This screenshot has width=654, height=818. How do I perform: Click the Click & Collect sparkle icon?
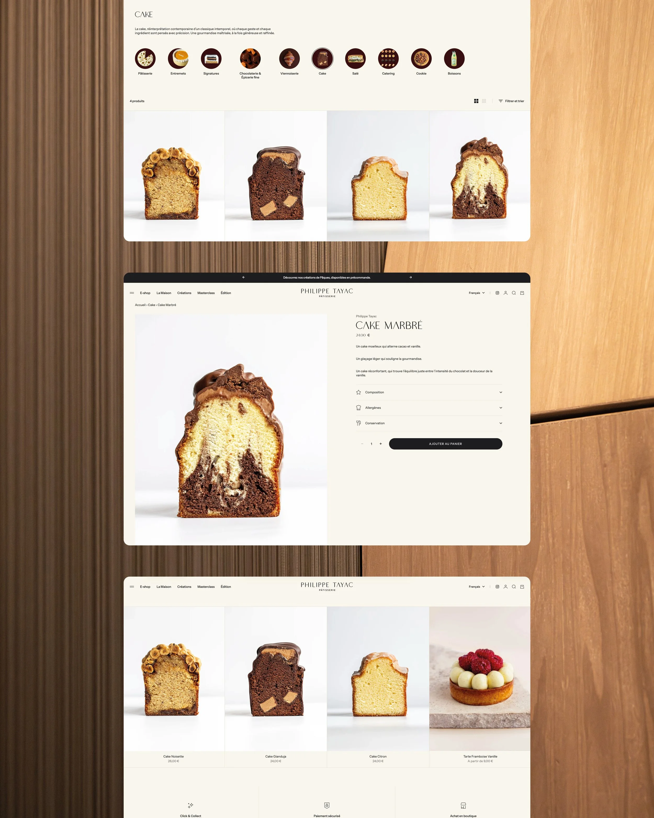tap(191, 805)
